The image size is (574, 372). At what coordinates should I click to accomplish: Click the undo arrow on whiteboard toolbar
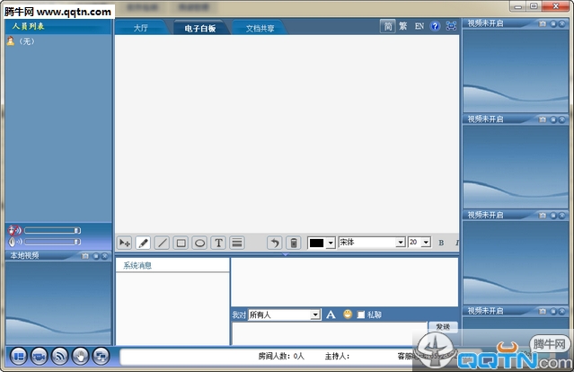(x=274, y=243)
